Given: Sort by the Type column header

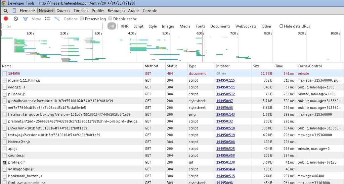Looking at the screenshot, I should point(201,66).
